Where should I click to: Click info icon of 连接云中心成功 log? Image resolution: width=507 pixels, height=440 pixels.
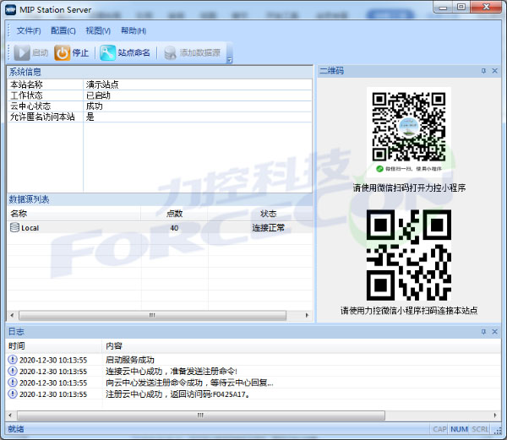tap(13, 371)
